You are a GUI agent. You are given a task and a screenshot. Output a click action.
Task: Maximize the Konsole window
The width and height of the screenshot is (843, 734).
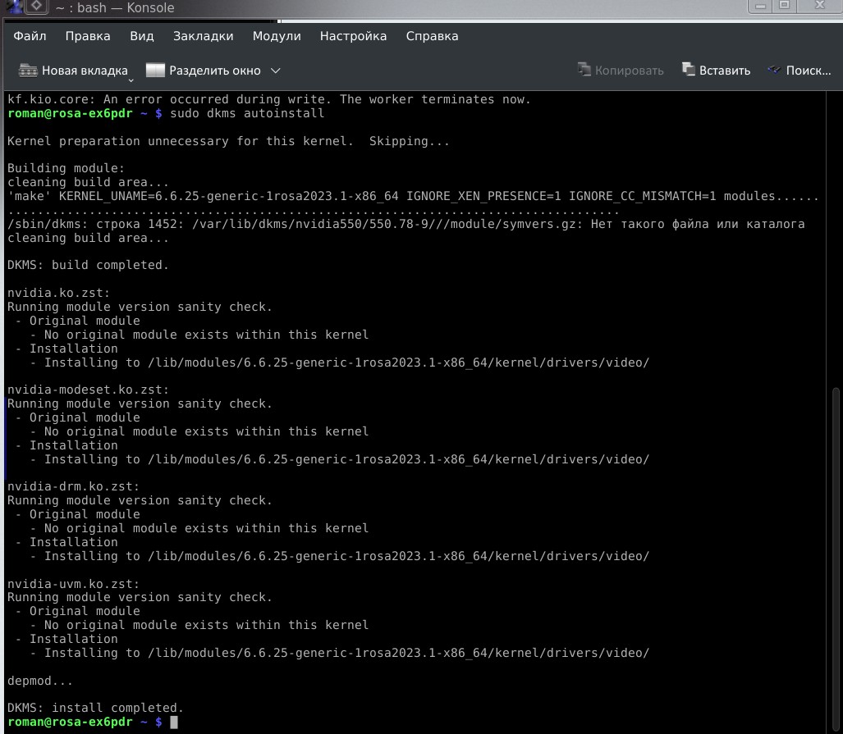click(785, 6)
